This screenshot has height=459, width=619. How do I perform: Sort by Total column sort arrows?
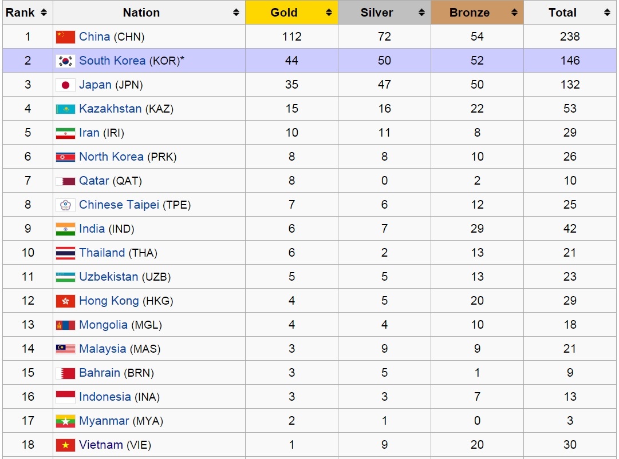tap(606, 13)
